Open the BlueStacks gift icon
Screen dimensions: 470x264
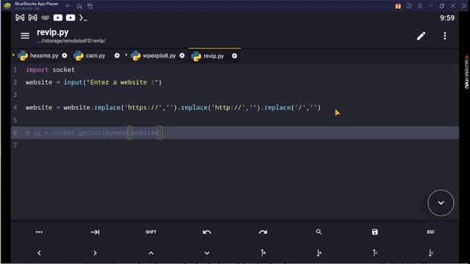398,6
